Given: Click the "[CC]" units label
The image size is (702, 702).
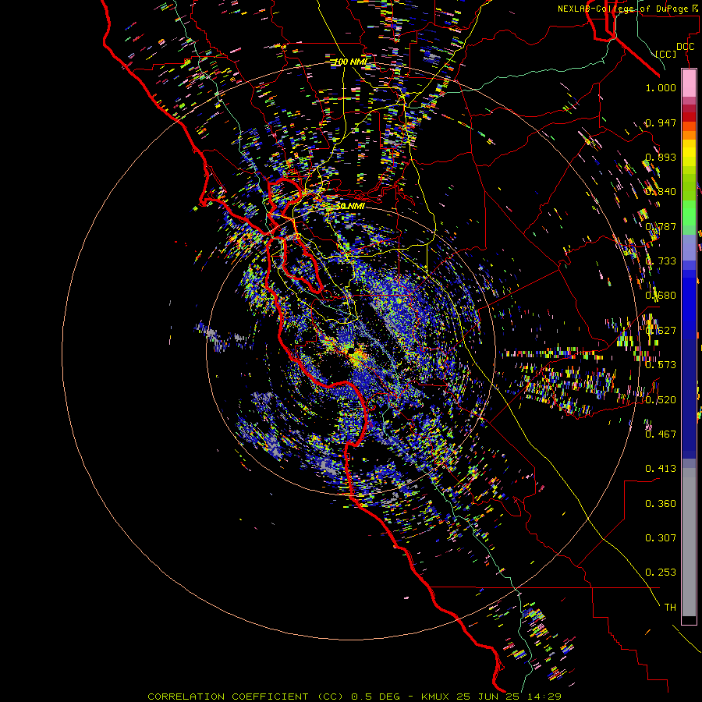Looking at the screenshot, I should pos(666,54).
